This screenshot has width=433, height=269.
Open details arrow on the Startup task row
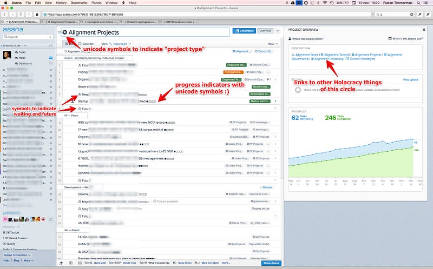click(275, 101)
